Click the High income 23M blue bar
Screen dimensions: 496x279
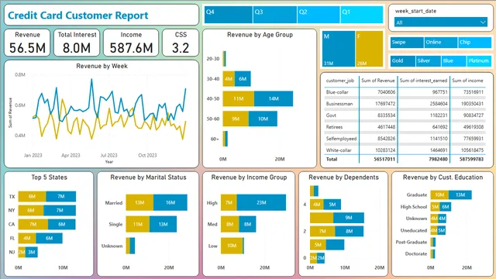pyautogui.click(x=261, y=202)
